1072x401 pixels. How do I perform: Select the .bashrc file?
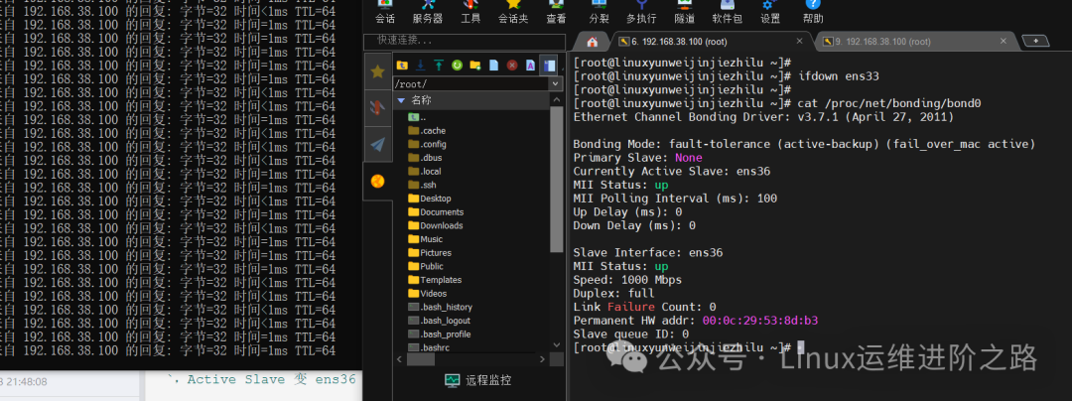tap(428, 347)
